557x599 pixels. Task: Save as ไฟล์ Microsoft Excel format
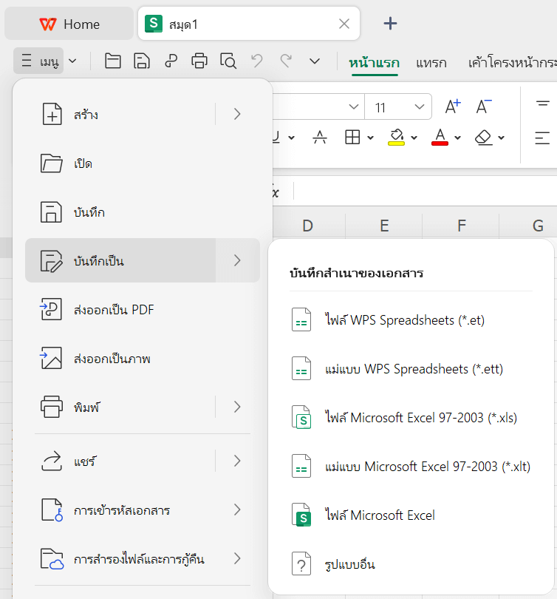pyautogui.click(x=411, y=515)
